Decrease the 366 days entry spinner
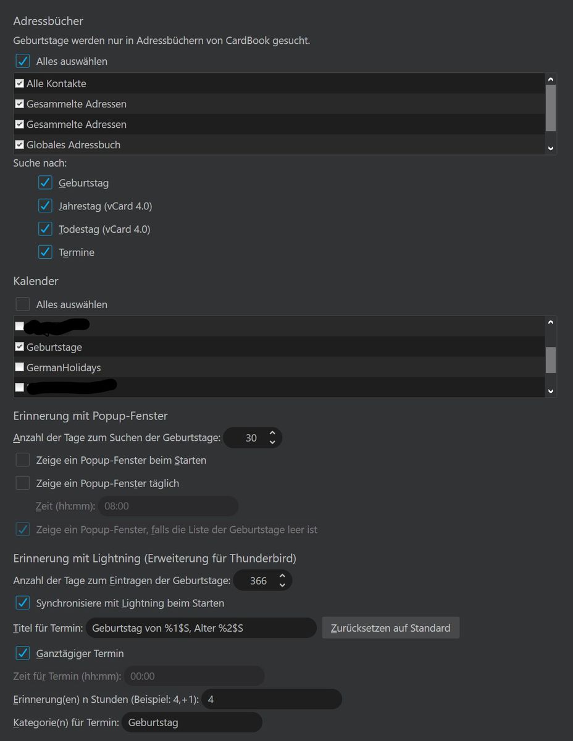The width and height of the screenshot is (573, 741). click(x=282, y=585)
